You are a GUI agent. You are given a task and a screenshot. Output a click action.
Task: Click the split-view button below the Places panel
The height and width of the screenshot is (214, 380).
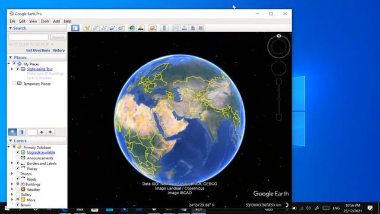21,132
